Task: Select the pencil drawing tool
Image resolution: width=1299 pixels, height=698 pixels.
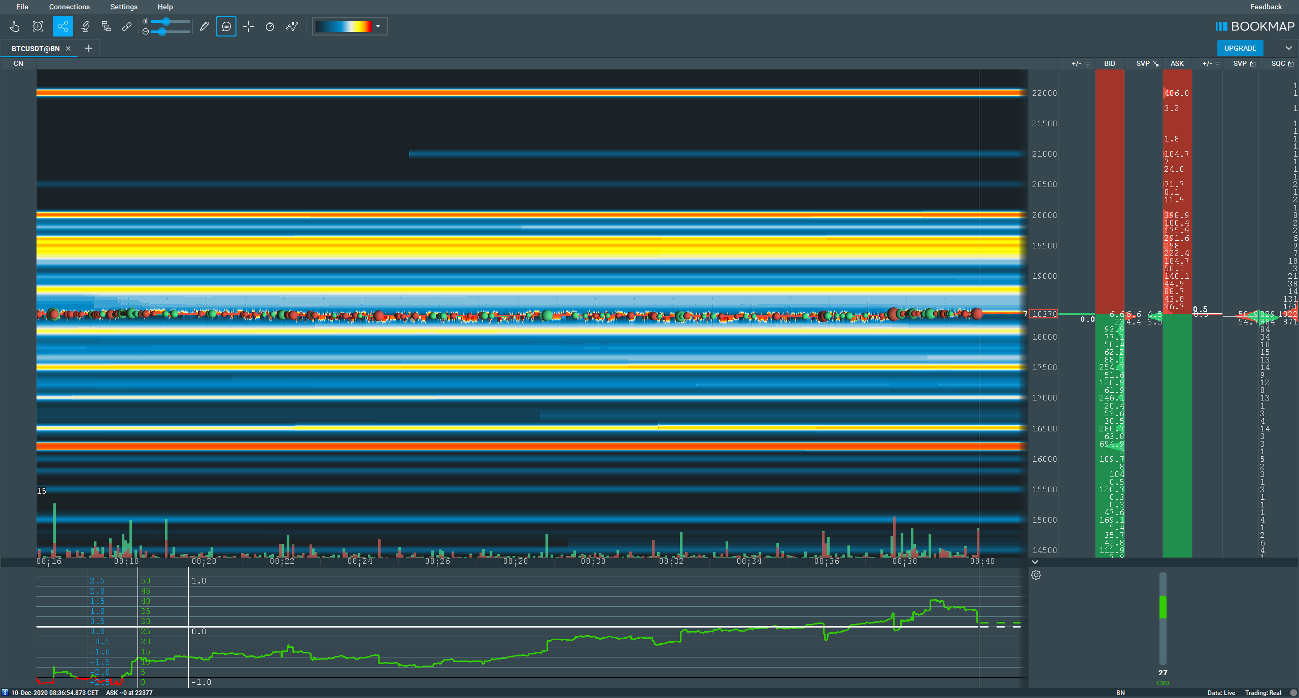Action: click(204, 26)
